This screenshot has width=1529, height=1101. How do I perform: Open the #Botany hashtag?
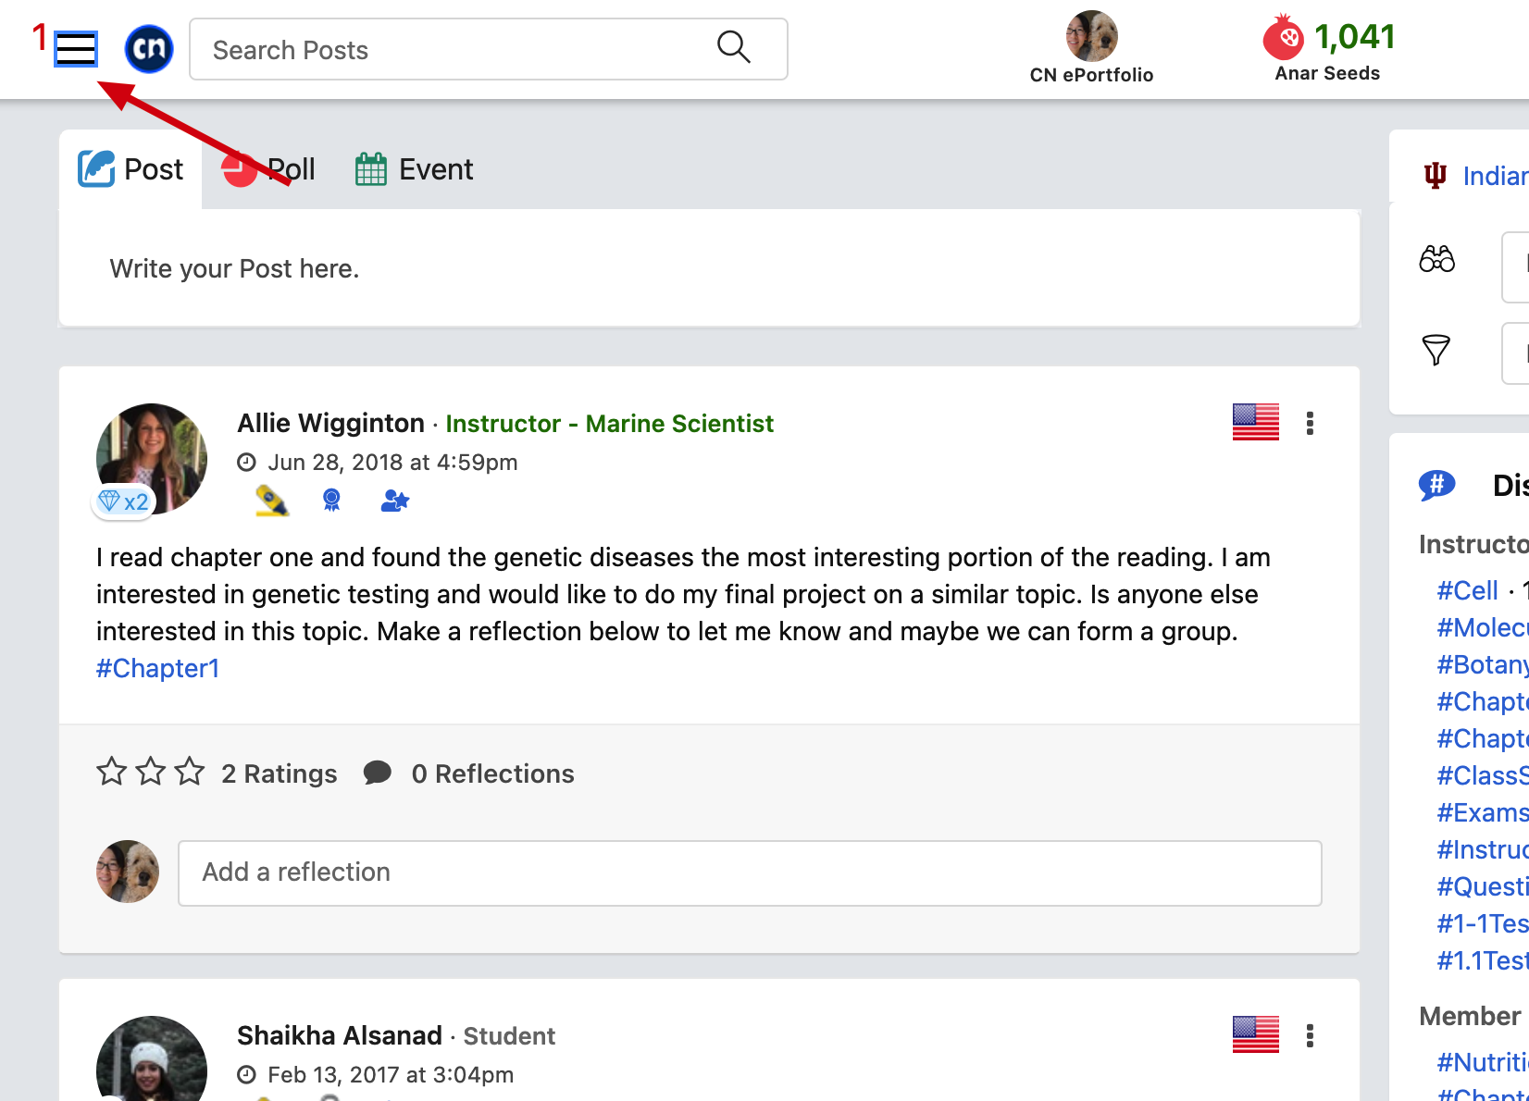point(1483,664)
